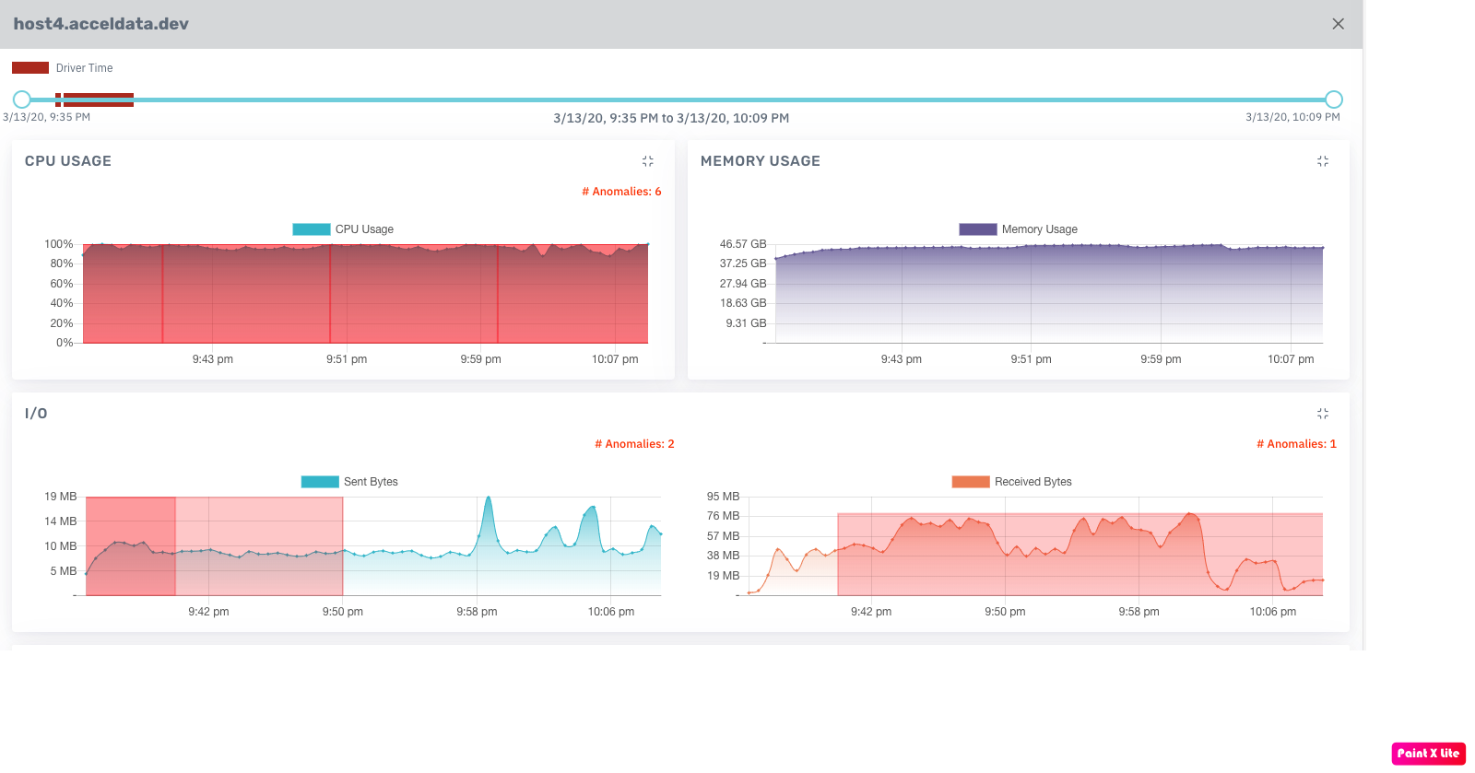
Task: Click the Paint X lite badge
Action: pos(1428,753)
